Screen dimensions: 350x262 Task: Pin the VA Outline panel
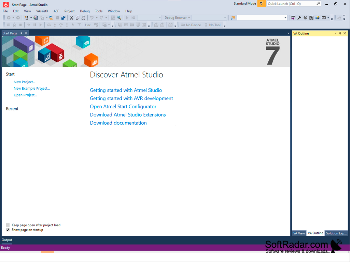(x=340, y=33)
